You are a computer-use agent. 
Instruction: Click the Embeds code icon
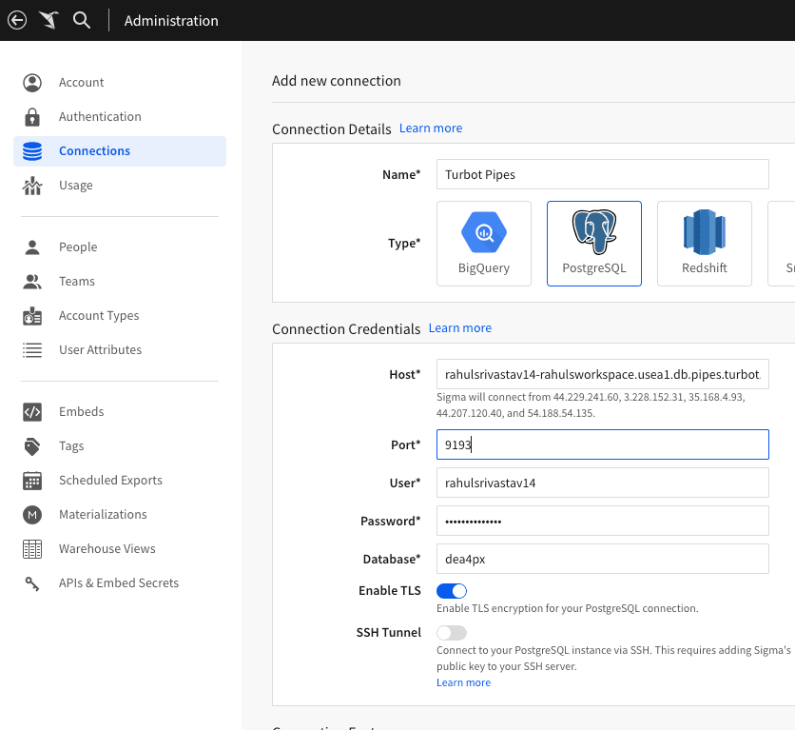coord(32,412)
